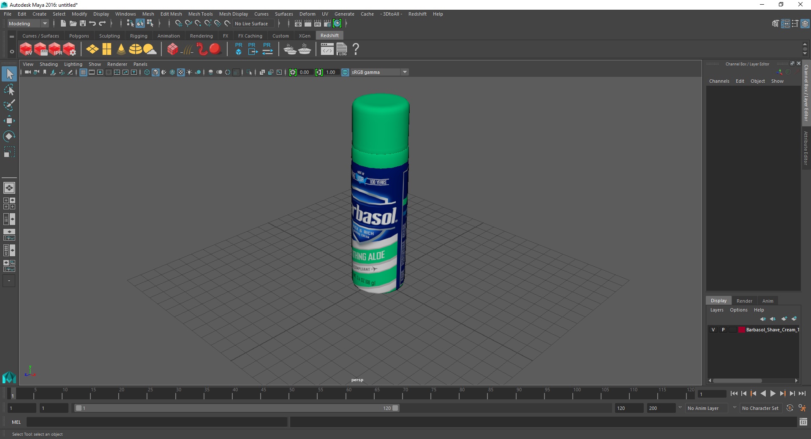The image size is (811, 439).
Task: Open a scene folder icon
Action: tap(73, 24)
